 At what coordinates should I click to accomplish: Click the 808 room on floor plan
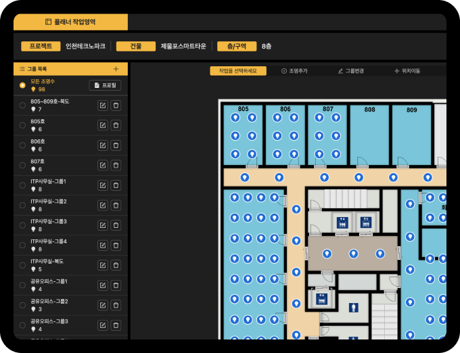[370, 135]
